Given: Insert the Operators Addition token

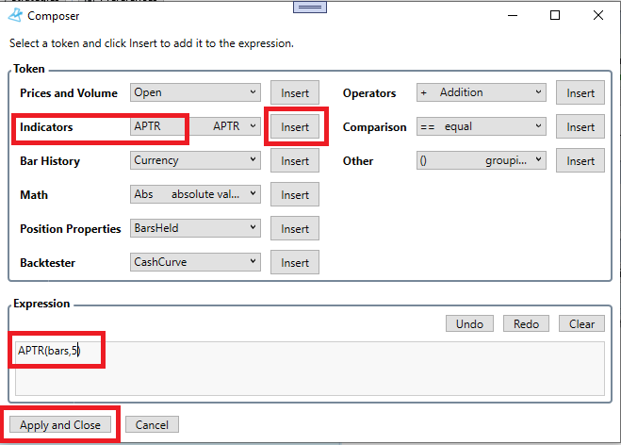Looking at the screenshot, I should [580, 93].
